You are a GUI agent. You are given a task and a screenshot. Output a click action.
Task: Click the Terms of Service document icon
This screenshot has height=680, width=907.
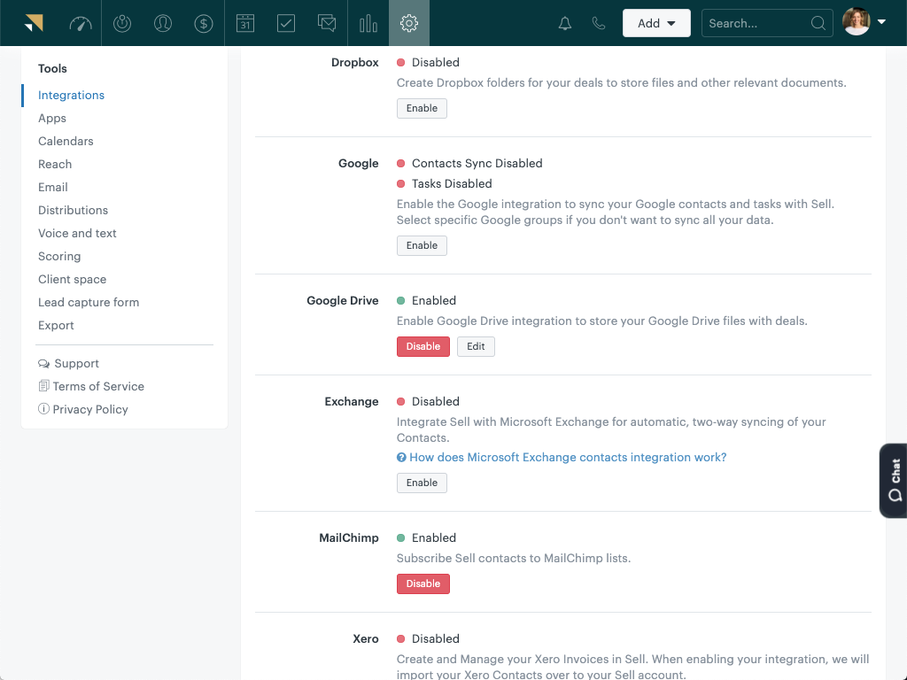click(x=43, y=386)
